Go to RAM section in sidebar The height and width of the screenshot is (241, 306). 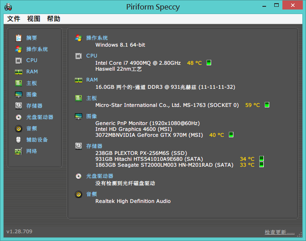[x=32, y=72]
